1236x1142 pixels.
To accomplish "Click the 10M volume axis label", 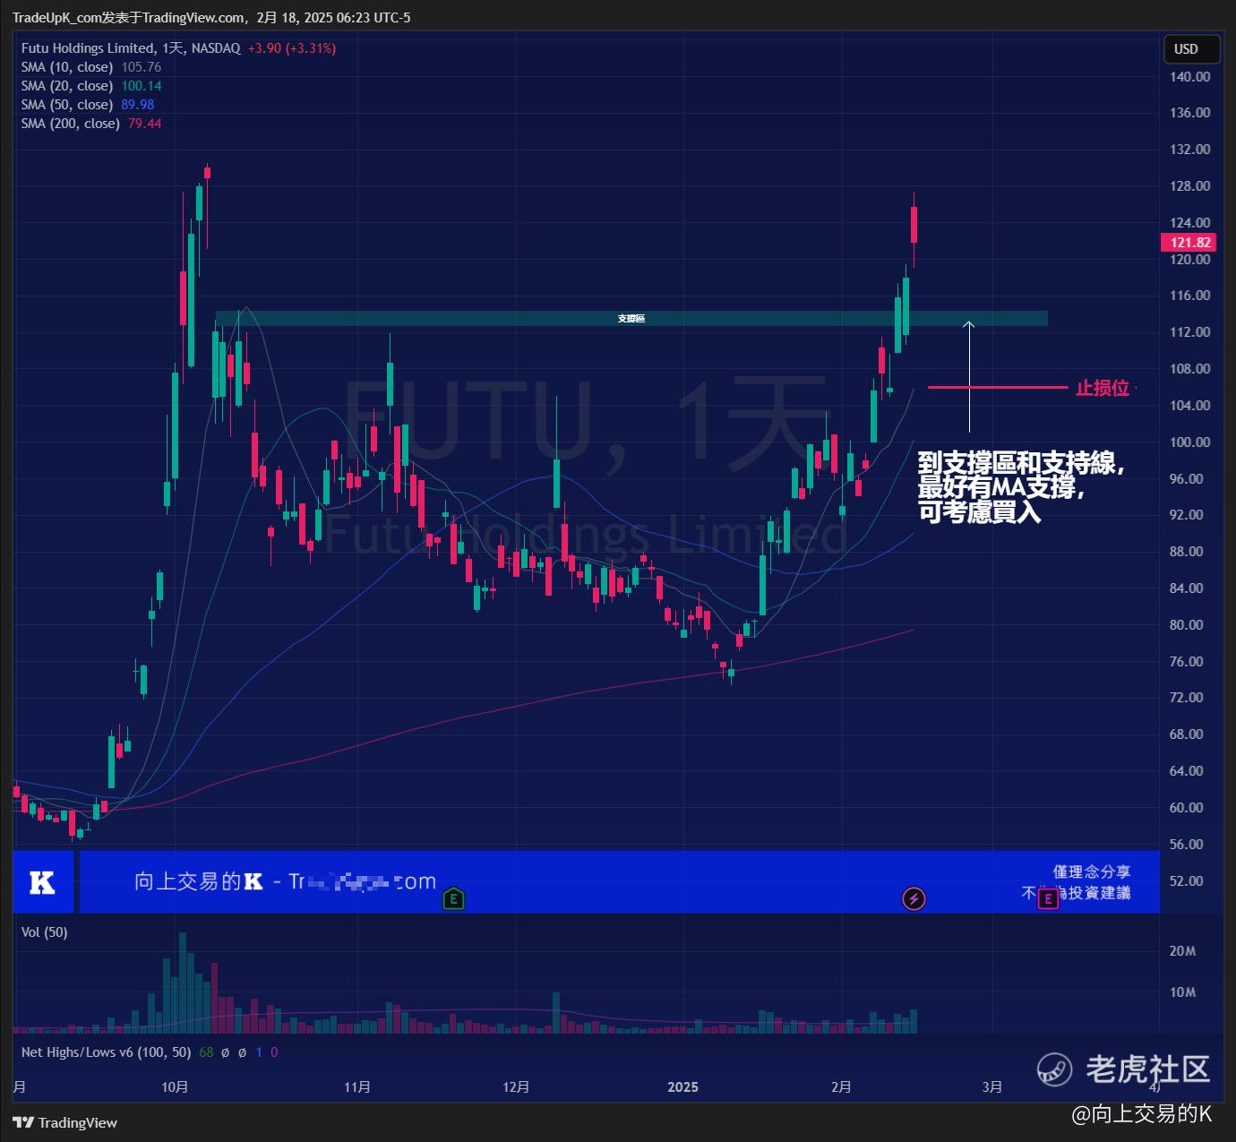I will (x=1182, y=992).
